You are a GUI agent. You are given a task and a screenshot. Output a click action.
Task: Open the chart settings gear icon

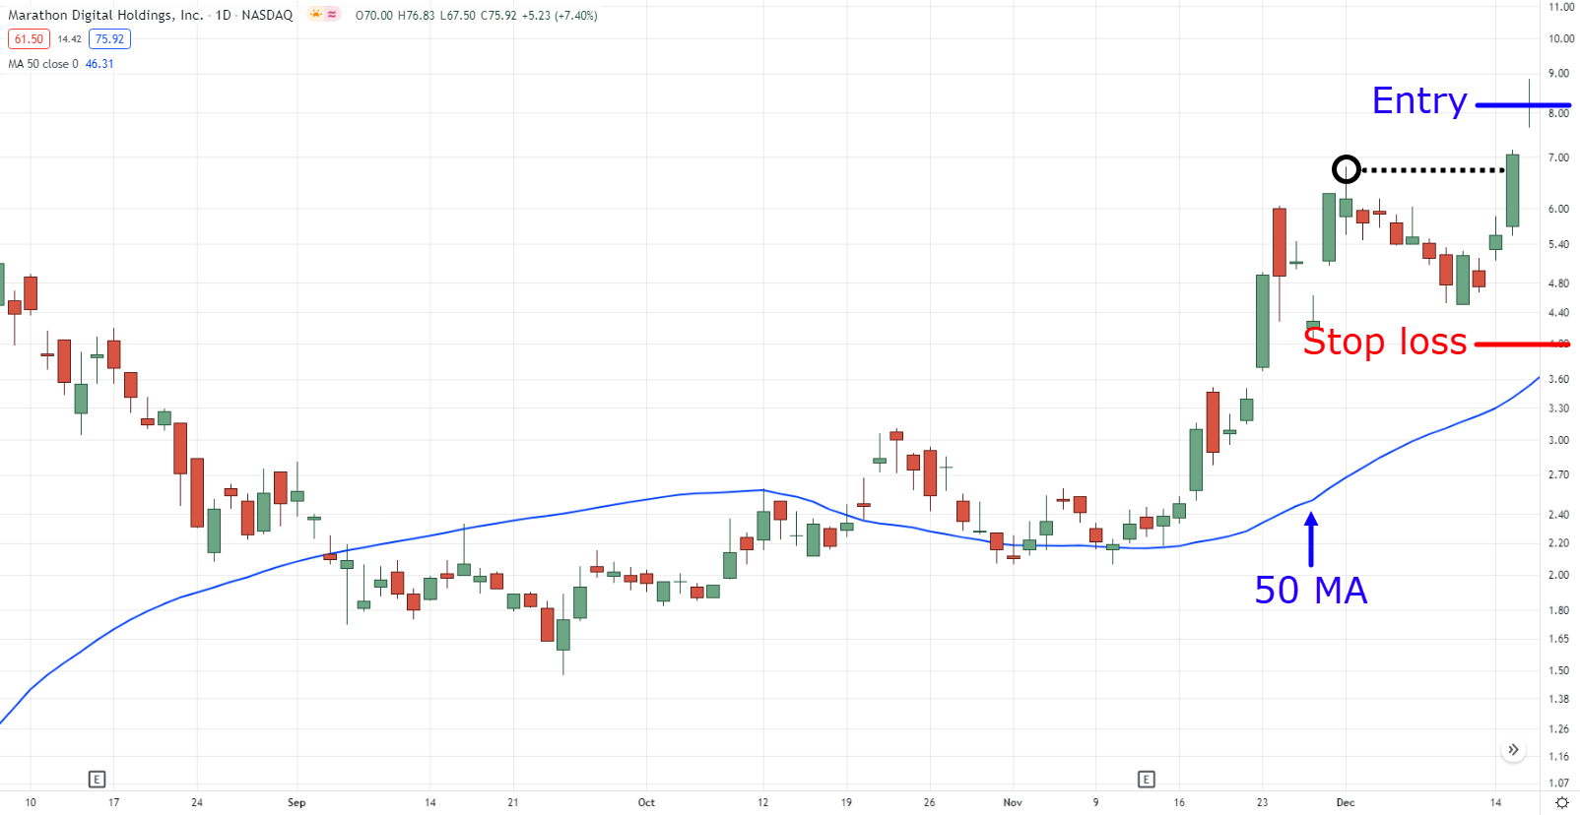point(1561,802)
